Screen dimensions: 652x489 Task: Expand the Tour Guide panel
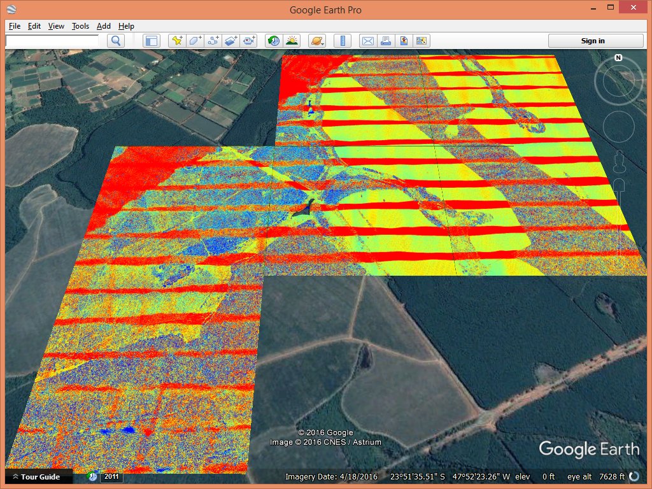click(39, 477)
